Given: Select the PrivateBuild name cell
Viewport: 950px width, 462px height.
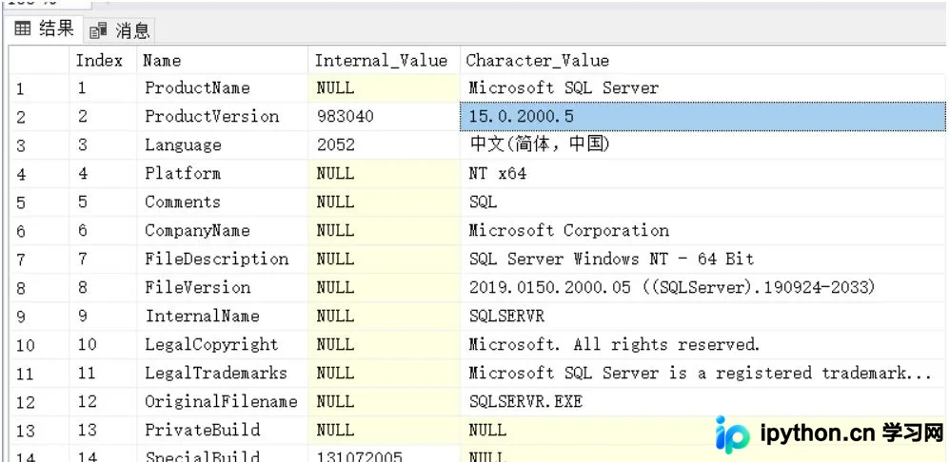Looking at the screenshot, I should [223, 430].
